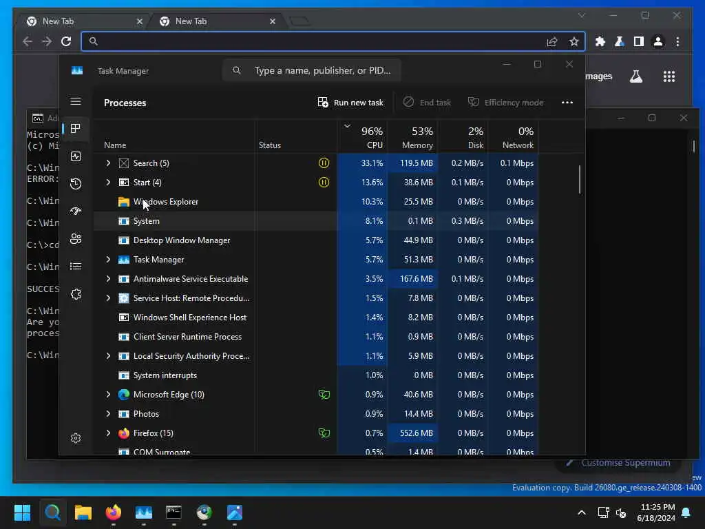This screenshot has width=705, height=529.
Task: Open the Users page icon in sidebar
Action: pyautogui.click(x=76, y=239)
